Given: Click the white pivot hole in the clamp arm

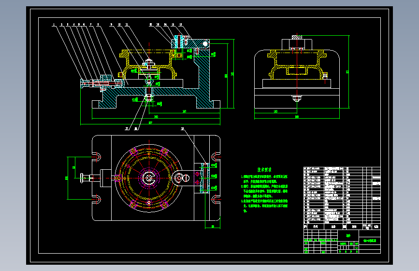Looking at the screenshot, I should click(x=205, y=43).
